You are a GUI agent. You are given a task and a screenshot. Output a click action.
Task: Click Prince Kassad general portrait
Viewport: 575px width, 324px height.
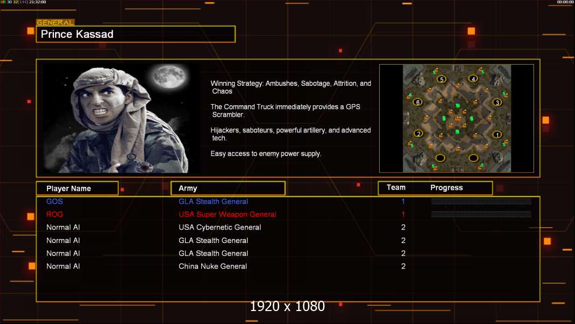click(121, 118)
